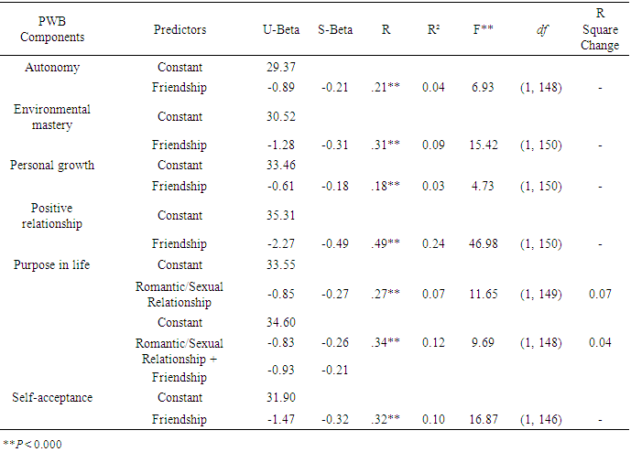Click the "**P < 0.000" footnote

pyautogui.click(x=32, y=443)
